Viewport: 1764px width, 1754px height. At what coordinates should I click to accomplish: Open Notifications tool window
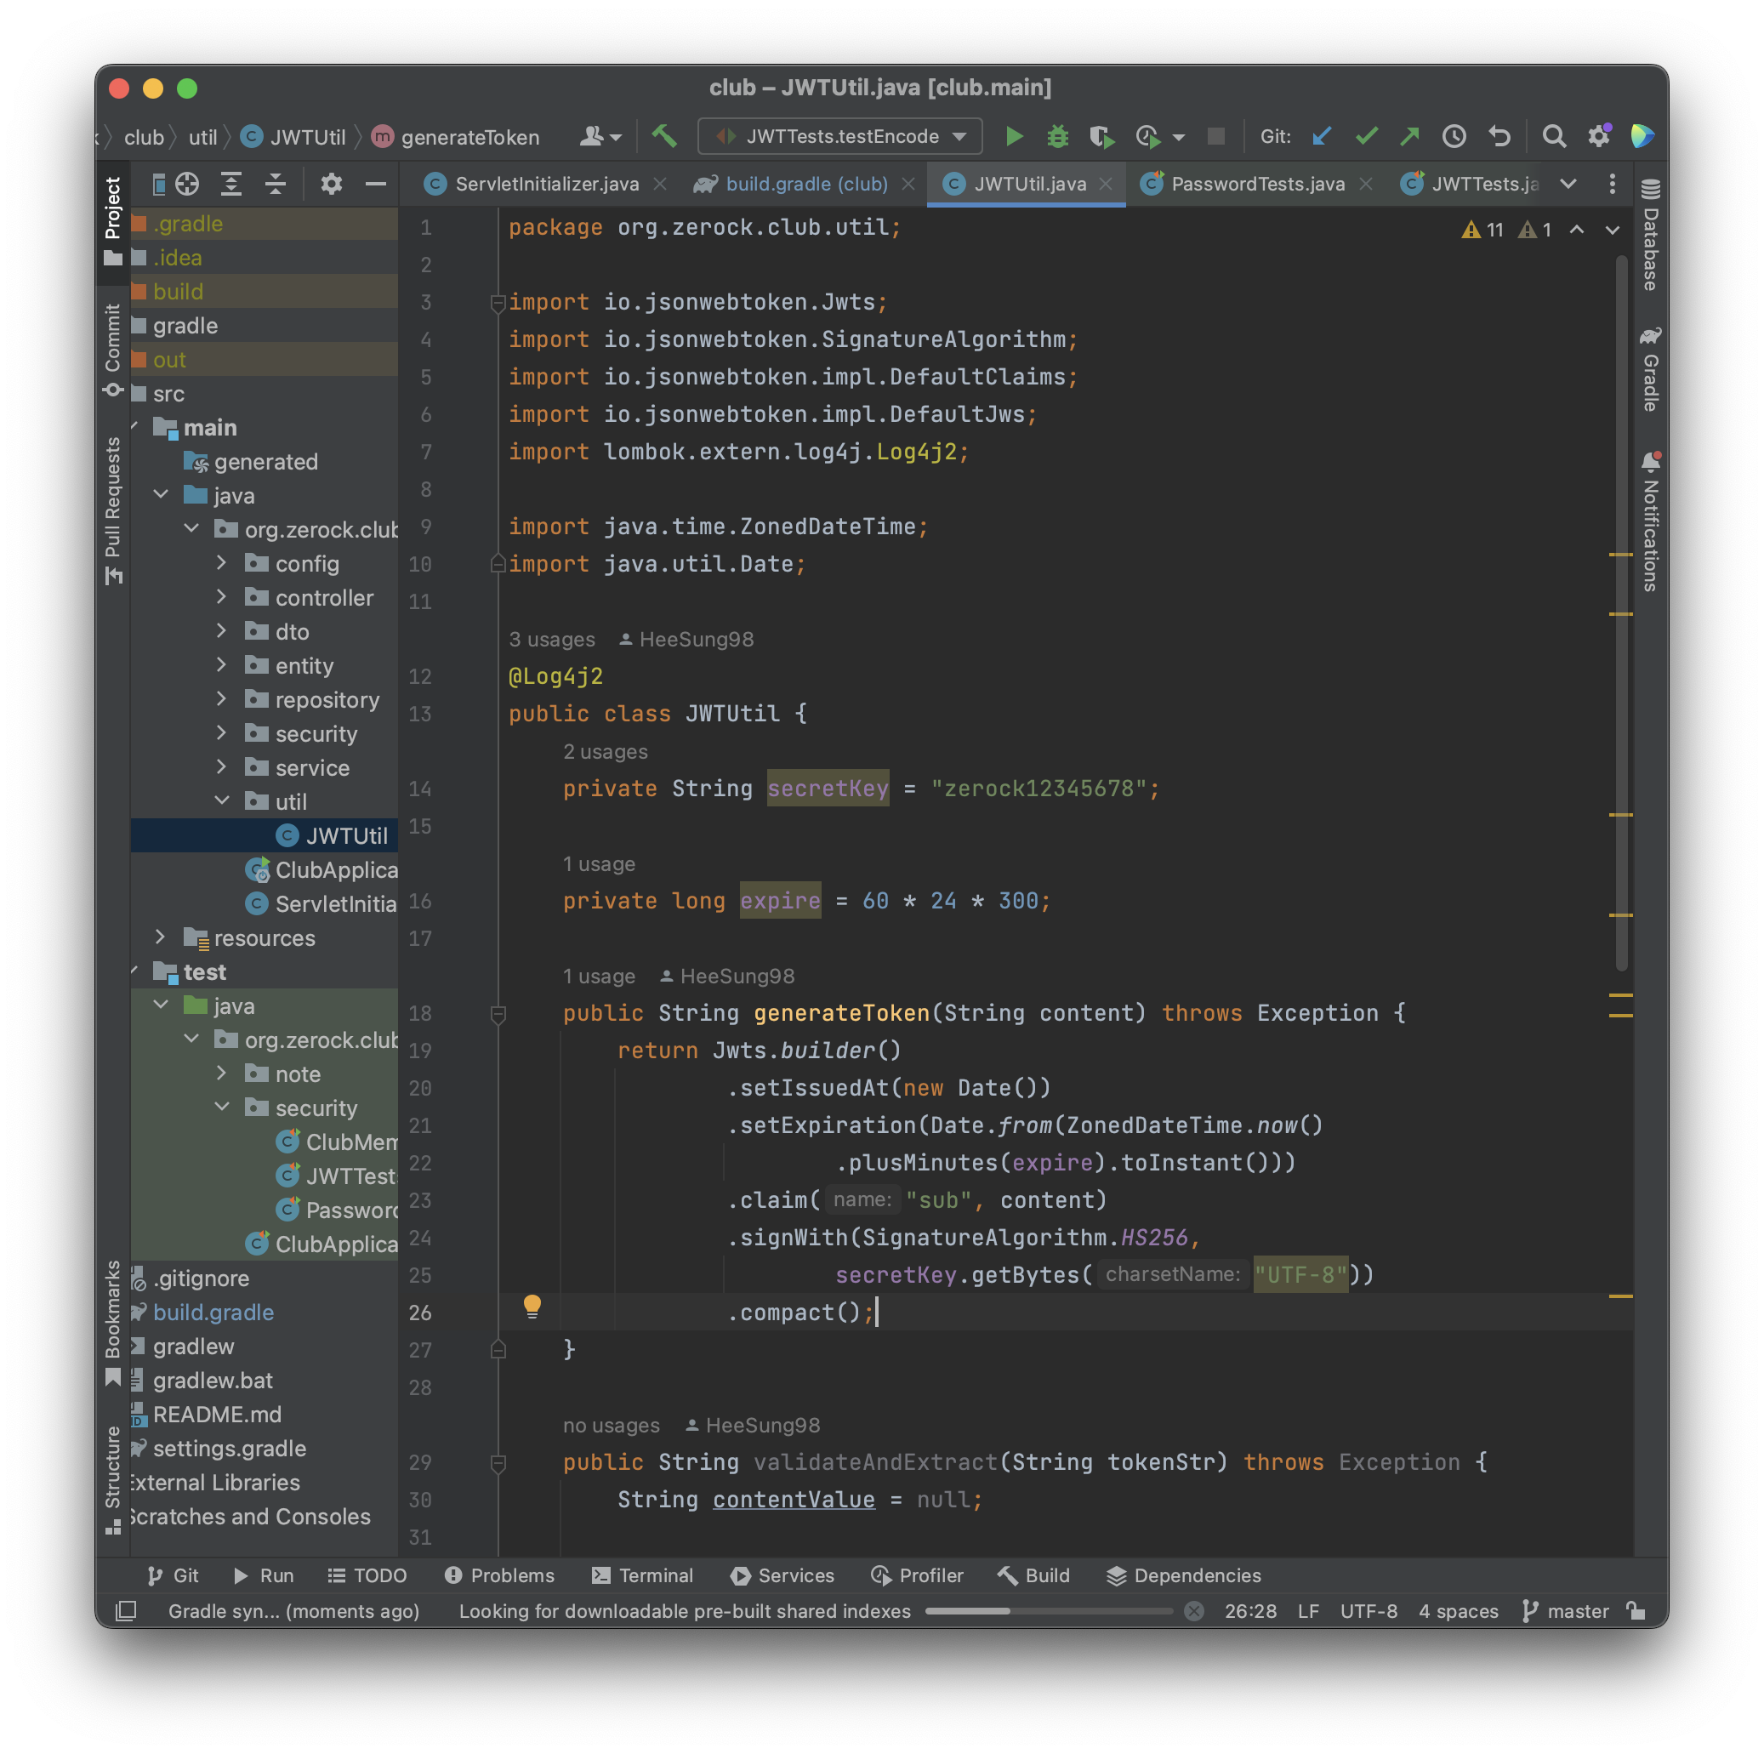pyautogui.click(x=1650, y=522)
